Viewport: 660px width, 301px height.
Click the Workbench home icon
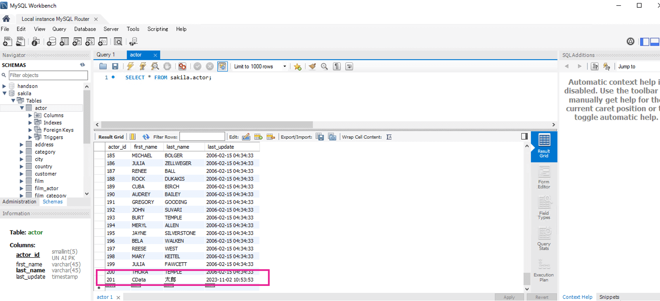6,19
